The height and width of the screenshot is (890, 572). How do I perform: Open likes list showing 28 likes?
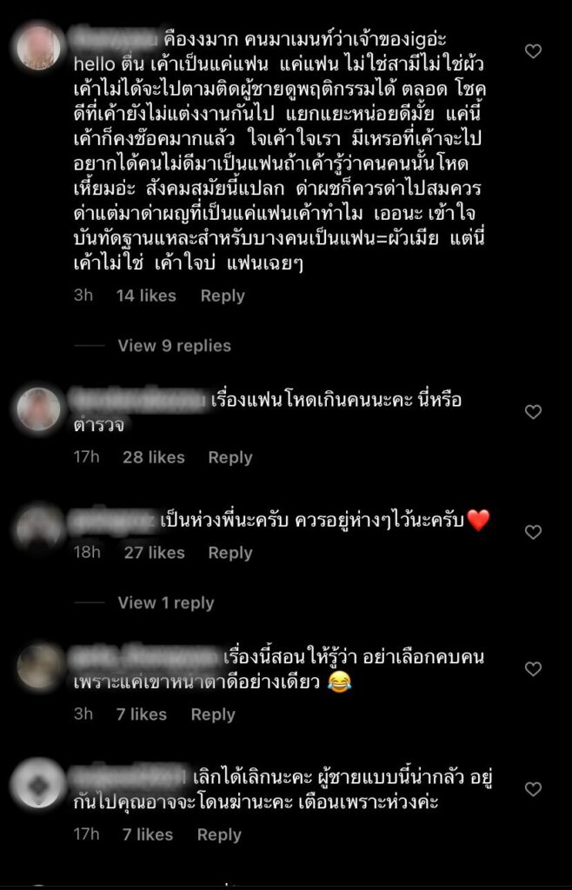coord(154,457)
